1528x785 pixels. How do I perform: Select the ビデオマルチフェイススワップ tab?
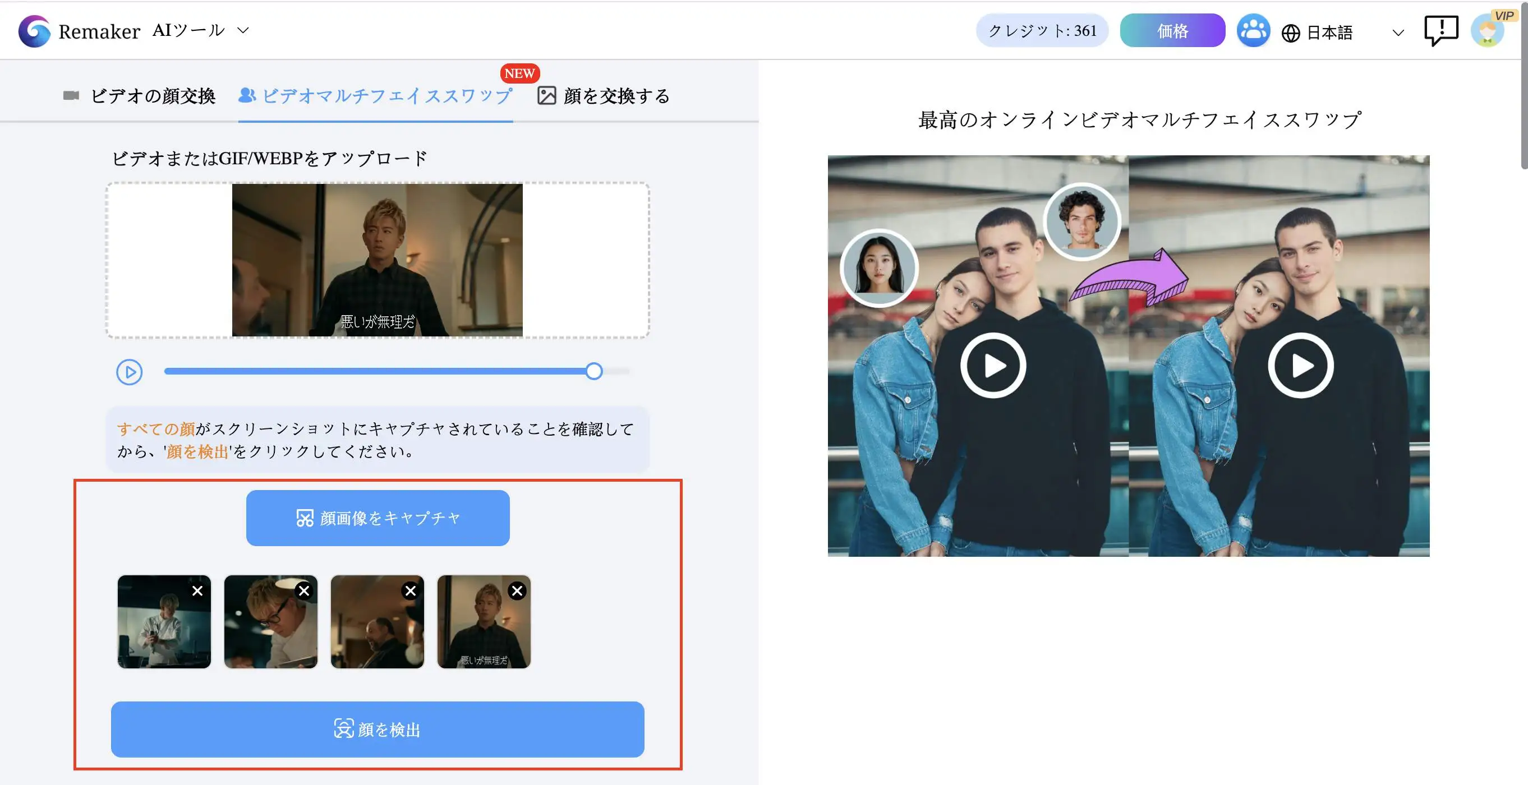(x=375, y=95)
